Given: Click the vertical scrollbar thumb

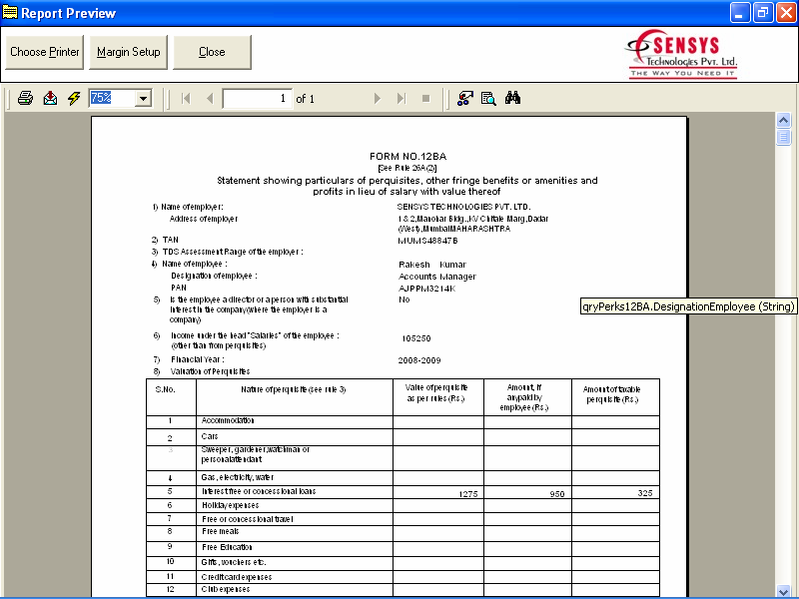Looking at the screenshot, I should pos(783,137).
